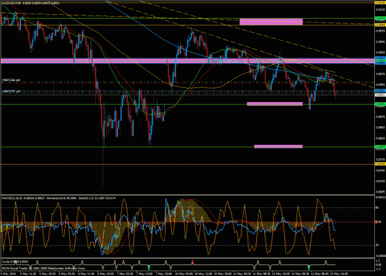The image size is (386, 276).
Task: Click the 0.9120 price axis value
Action: click(380, 10)
